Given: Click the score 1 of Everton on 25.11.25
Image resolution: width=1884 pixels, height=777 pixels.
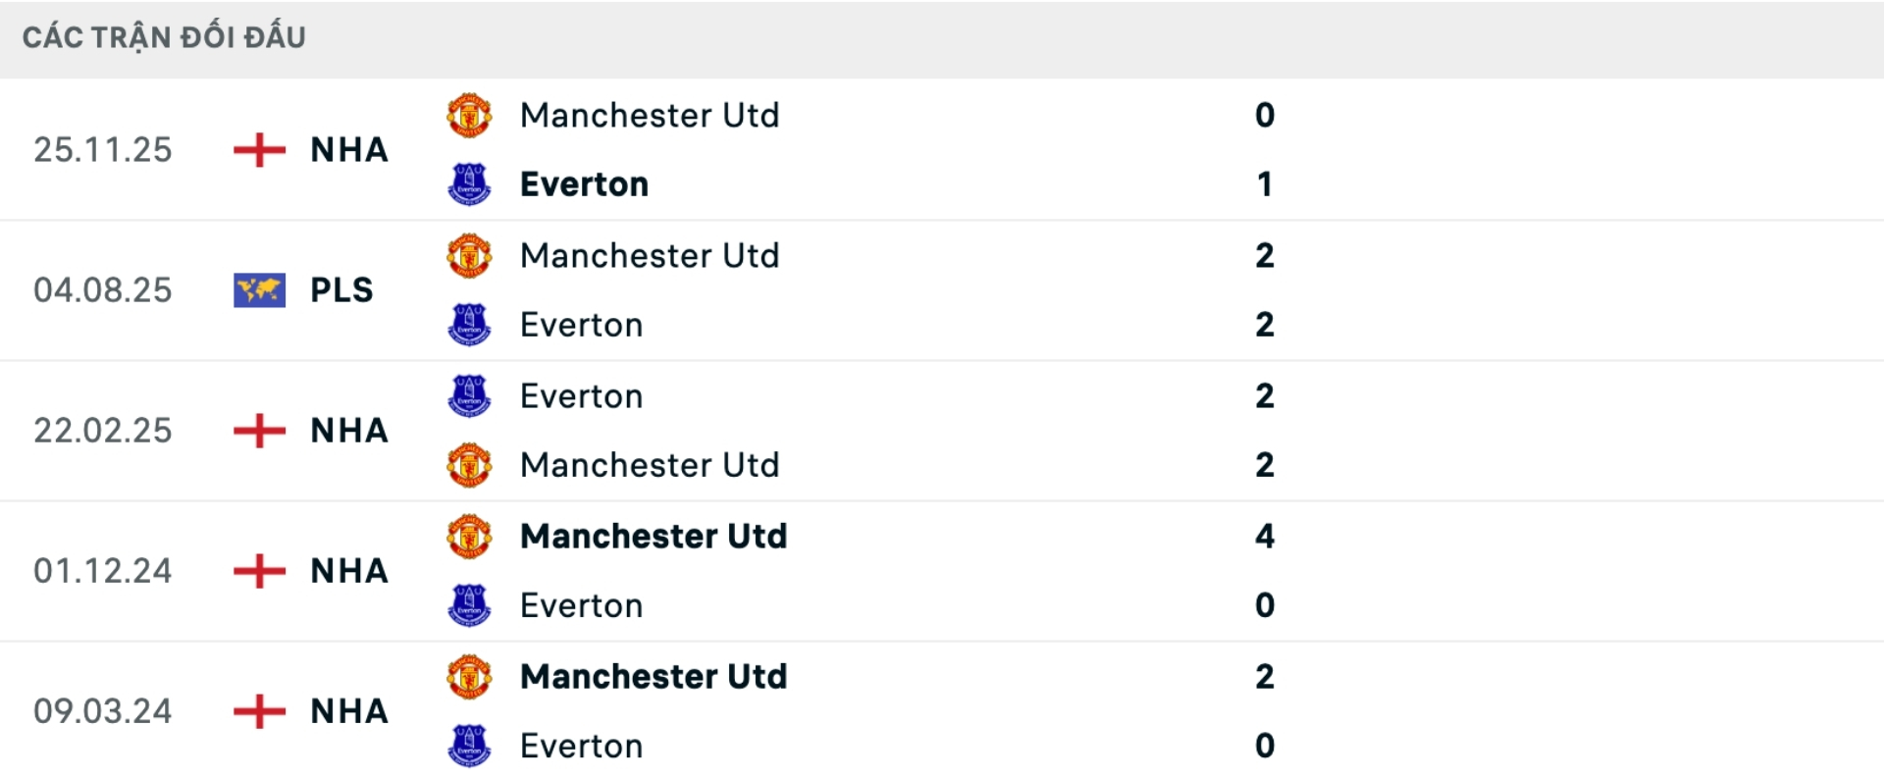Looking at the screenshot, I should [1266, 183].
